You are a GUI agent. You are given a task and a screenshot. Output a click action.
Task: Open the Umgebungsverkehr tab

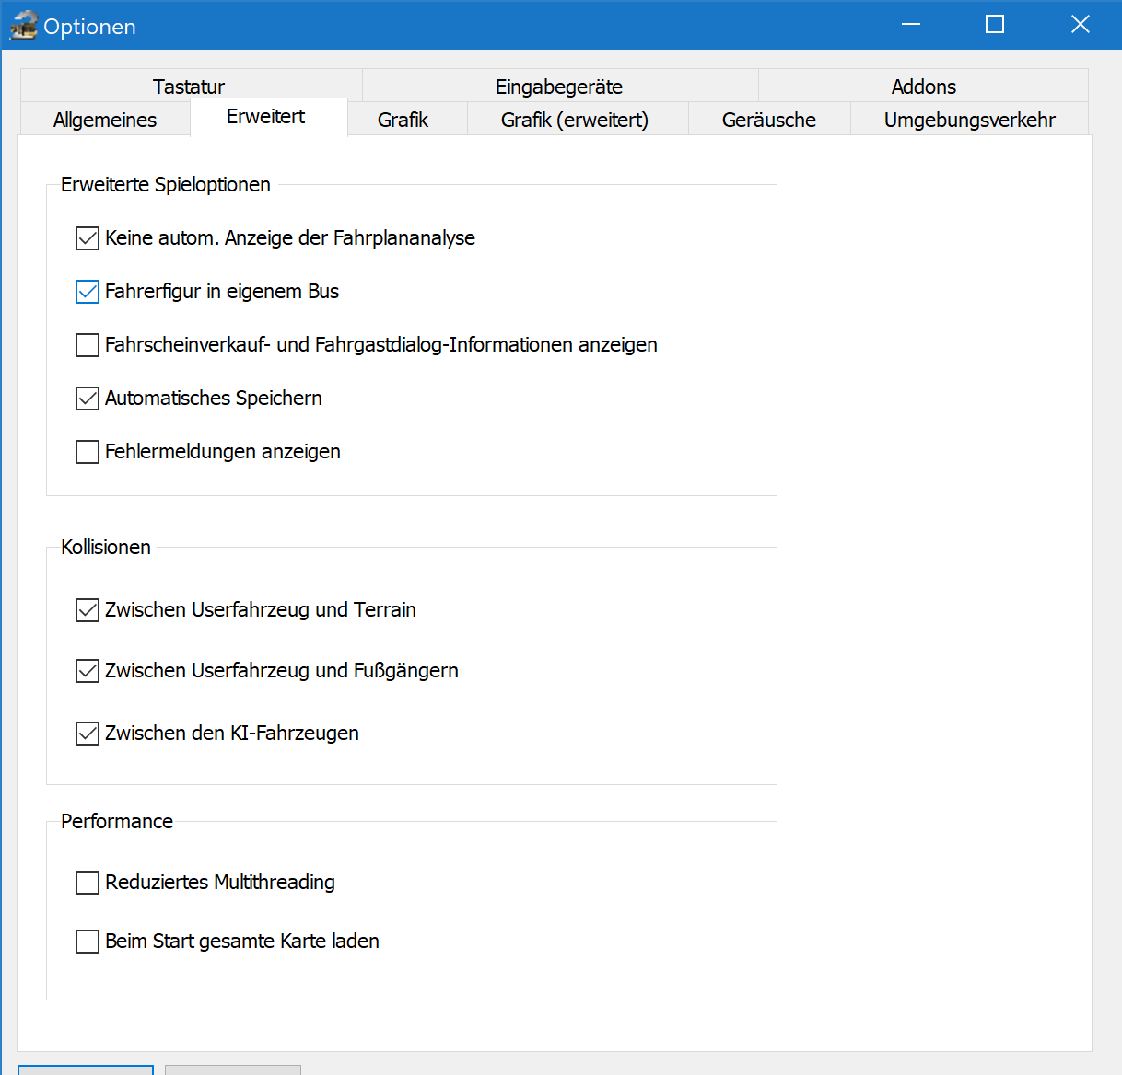tap(969, 120)
